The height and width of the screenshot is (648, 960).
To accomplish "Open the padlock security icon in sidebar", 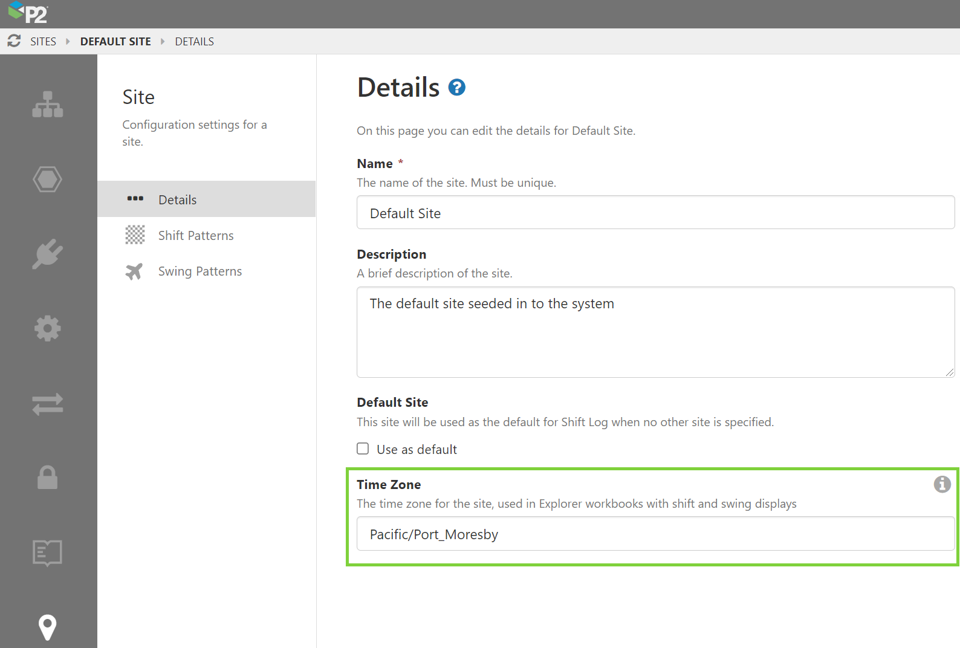I will [x=48, y=478].
